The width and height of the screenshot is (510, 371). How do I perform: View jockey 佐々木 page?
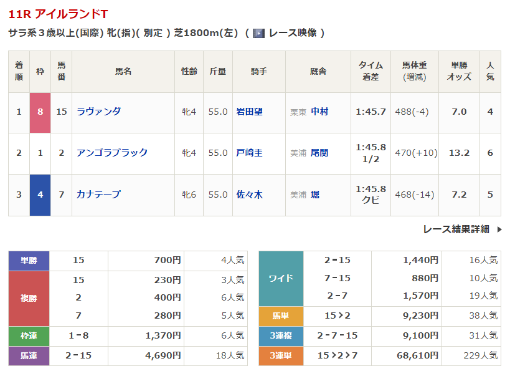249,195
